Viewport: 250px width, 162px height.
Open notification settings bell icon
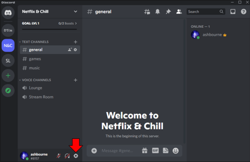(x=158, y=12)
